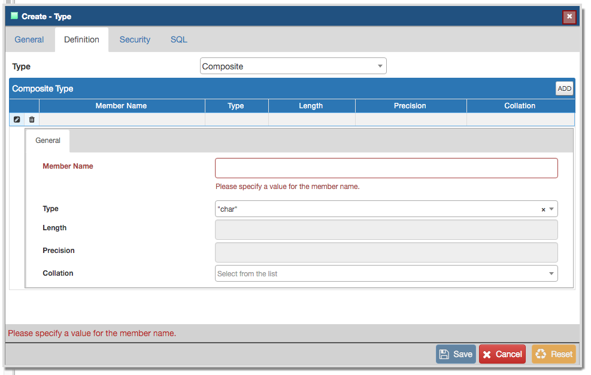Click the Length input field
Viewport: 591px width, 375px height.
[x=386, y=230]
